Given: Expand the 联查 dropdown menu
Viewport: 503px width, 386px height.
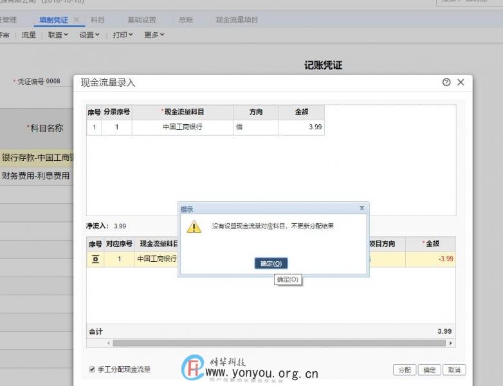Looking at the screenshot, I should click(x=58, y=35).
